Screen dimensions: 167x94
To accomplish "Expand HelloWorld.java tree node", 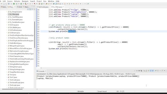I will [7, 43].
